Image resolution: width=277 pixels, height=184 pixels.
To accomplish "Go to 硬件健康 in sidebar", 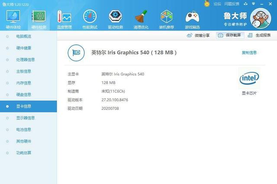I will [24, 48].
